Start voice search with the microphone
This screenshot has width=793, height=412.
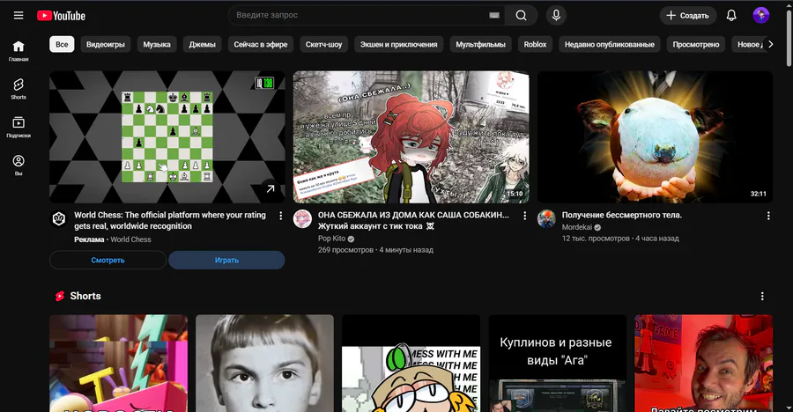click(556, 15)
